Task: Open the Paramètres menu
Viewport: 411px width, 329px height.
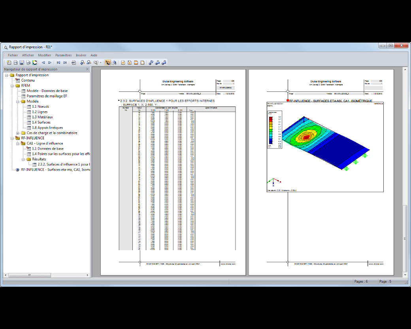Action: [x=64, y=55]
